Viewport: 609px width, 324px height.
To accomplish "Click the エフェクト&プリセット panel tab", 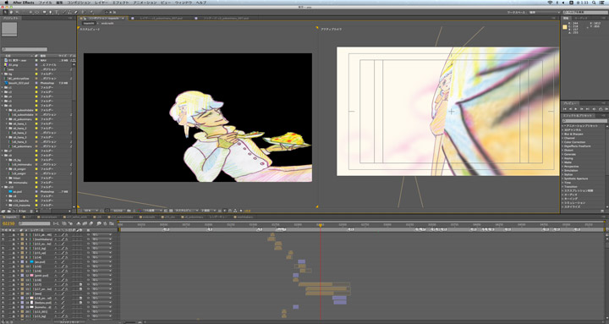I will tap(578, 115).
